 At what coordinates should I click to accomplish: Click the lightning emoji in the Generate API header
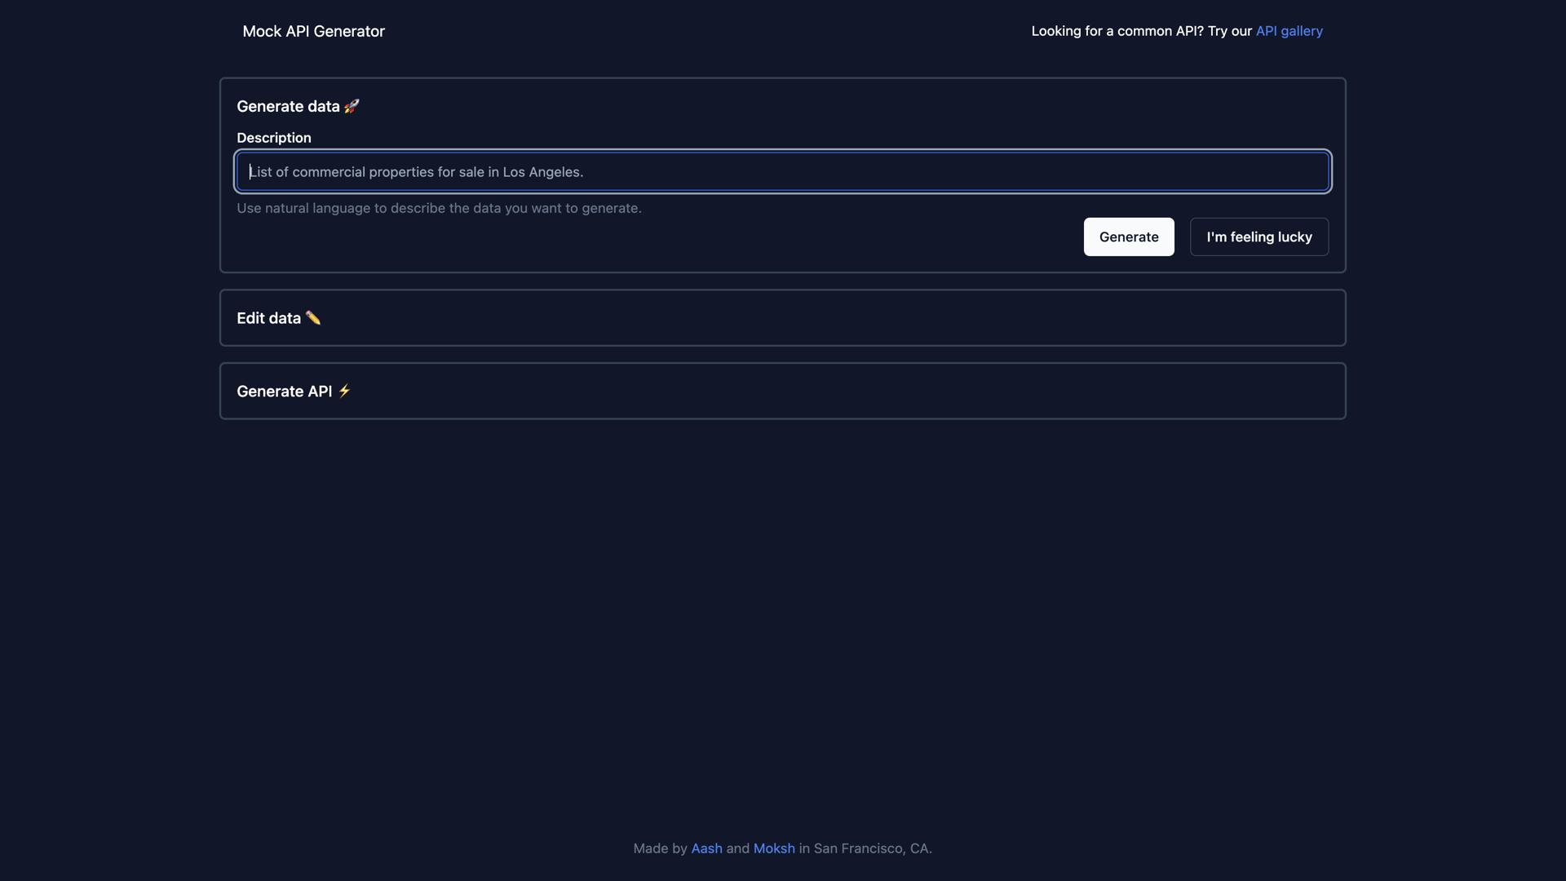344,391
